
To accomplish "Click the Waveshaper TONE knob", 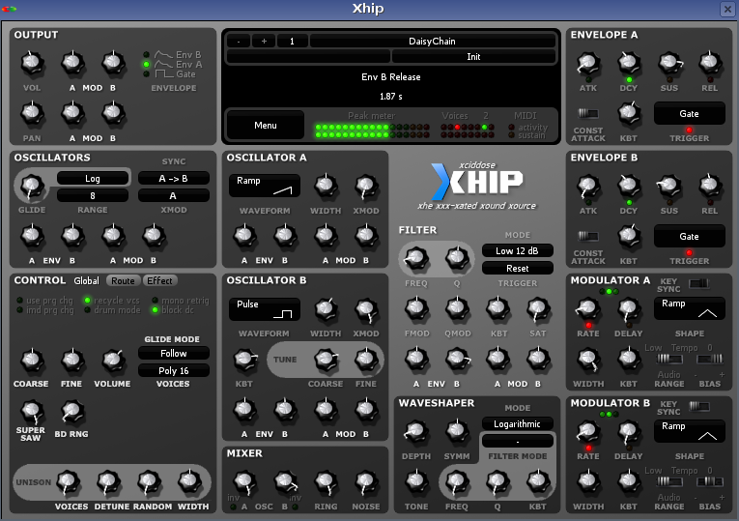I will pos(416,482).
